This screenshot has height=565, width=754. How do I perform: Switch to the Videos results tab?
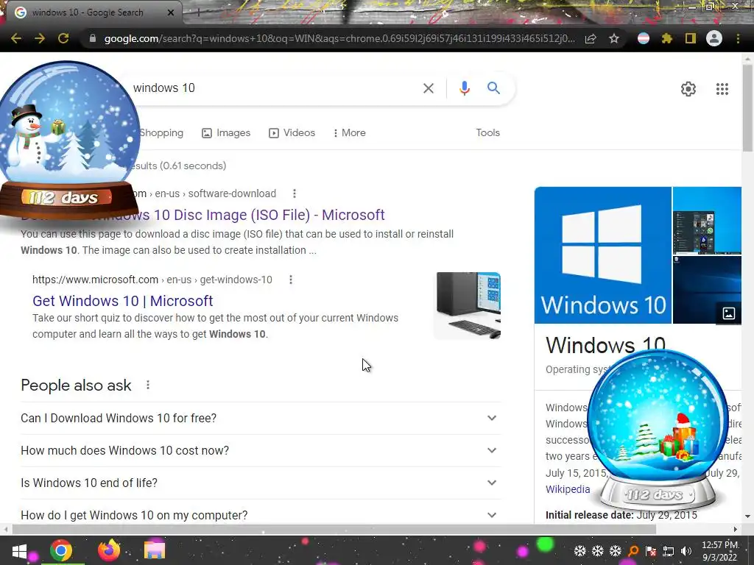click(292, 132)
